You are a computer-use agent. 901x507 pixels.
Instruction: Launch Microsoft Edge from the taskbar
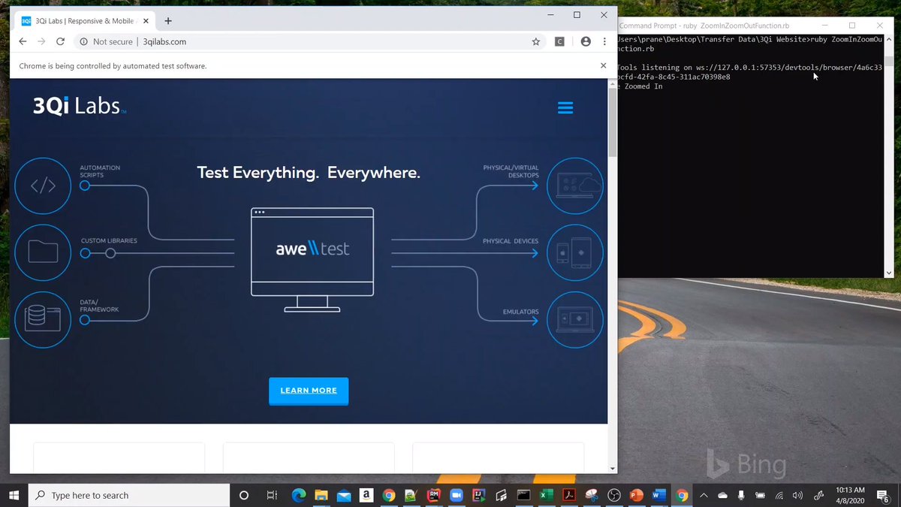click(299, 495)
